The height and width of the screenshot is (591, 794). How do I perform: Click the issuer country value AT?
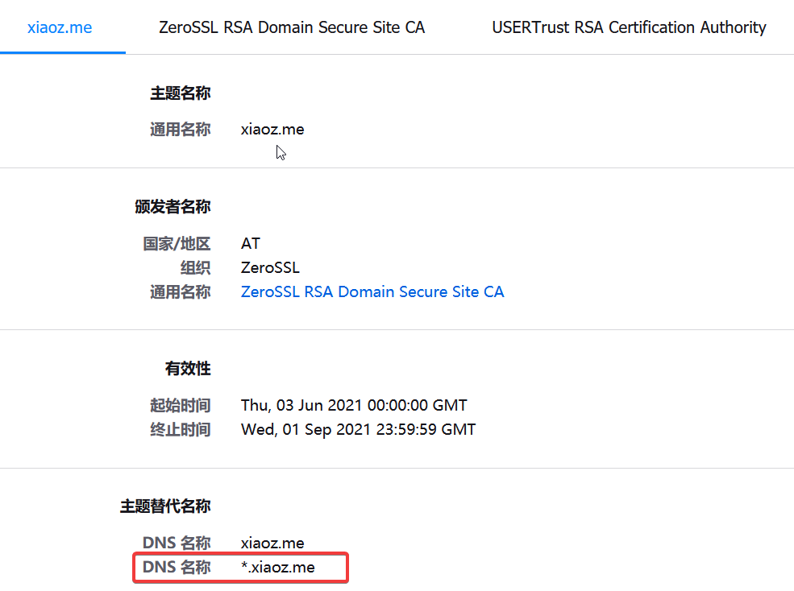click(x=251, y=243)
